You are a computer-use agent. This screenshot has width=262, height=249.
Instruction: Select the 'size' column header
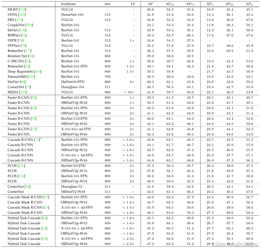(107, 4)
